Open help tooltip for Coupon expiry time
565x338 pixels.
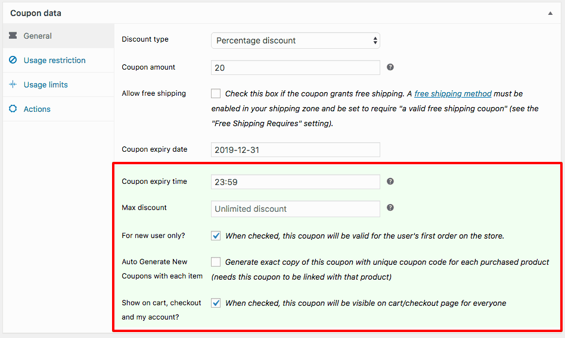[390, 181]
